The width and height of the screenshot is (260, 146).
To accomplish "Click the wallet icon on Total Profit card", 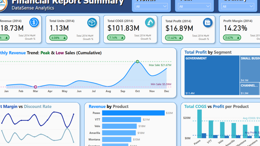I will [x=208, y=23].
